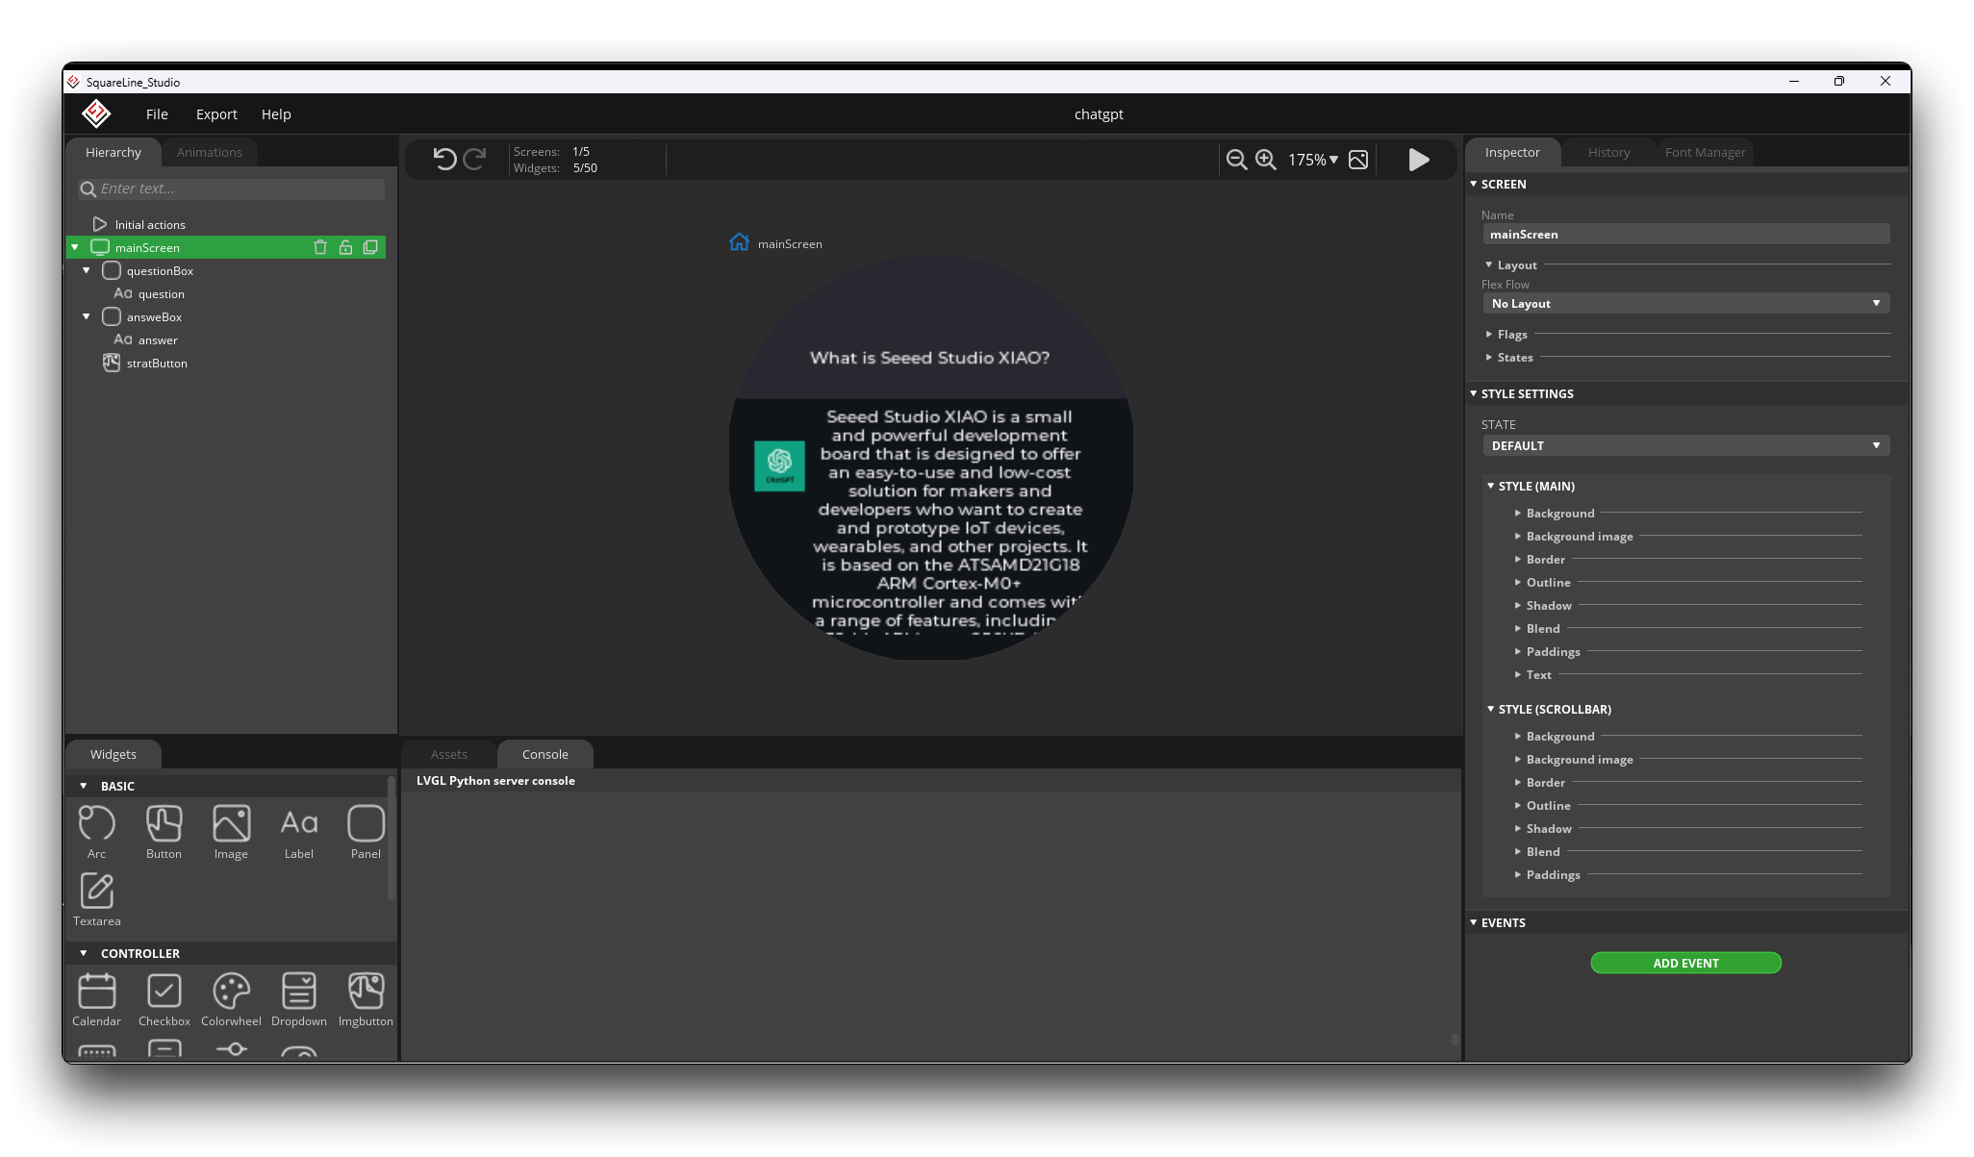Image resolution: width=1974 pixels, height=1157 pixels.
Task: Click the Undo arrow icon
Action: point(444,159)
